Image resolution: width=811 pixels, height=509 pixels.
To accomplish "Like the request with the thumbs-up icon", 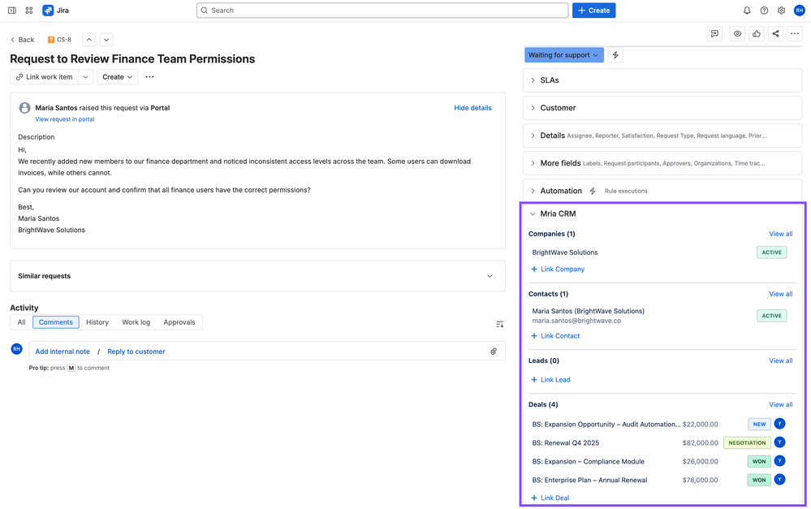I will coord(755,33).
